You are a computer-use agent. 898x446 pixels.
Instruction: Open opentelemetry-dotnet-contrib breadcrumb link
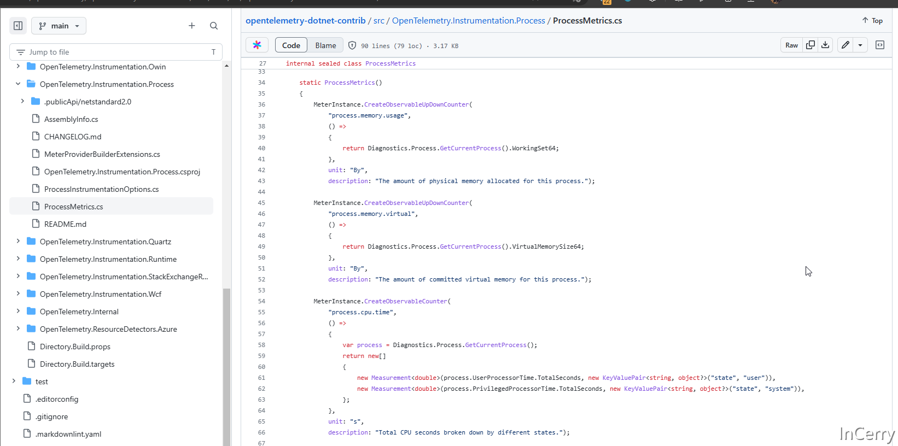coord(305,21)
